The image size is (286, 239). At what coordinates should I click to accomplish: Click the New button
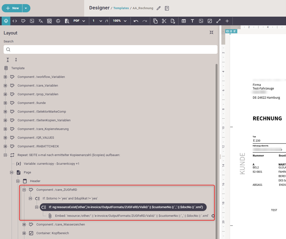pos(12,8)
